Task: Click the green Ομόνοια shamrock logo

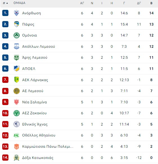Action: coord(16,35)
